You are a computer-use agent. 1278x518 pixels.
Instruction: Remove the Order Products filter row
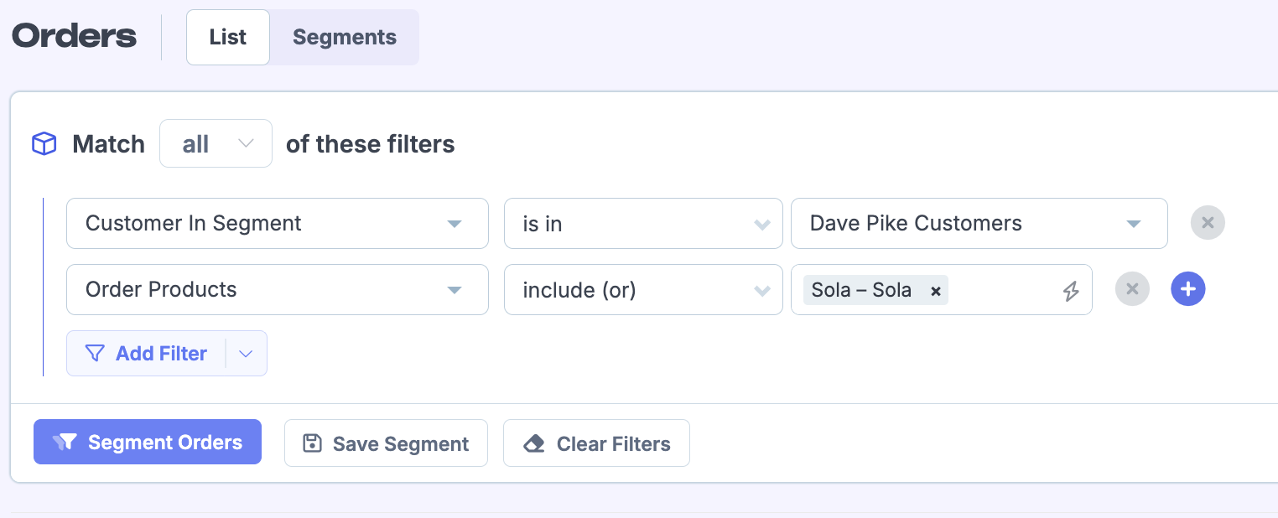[x=1132, y=289]
